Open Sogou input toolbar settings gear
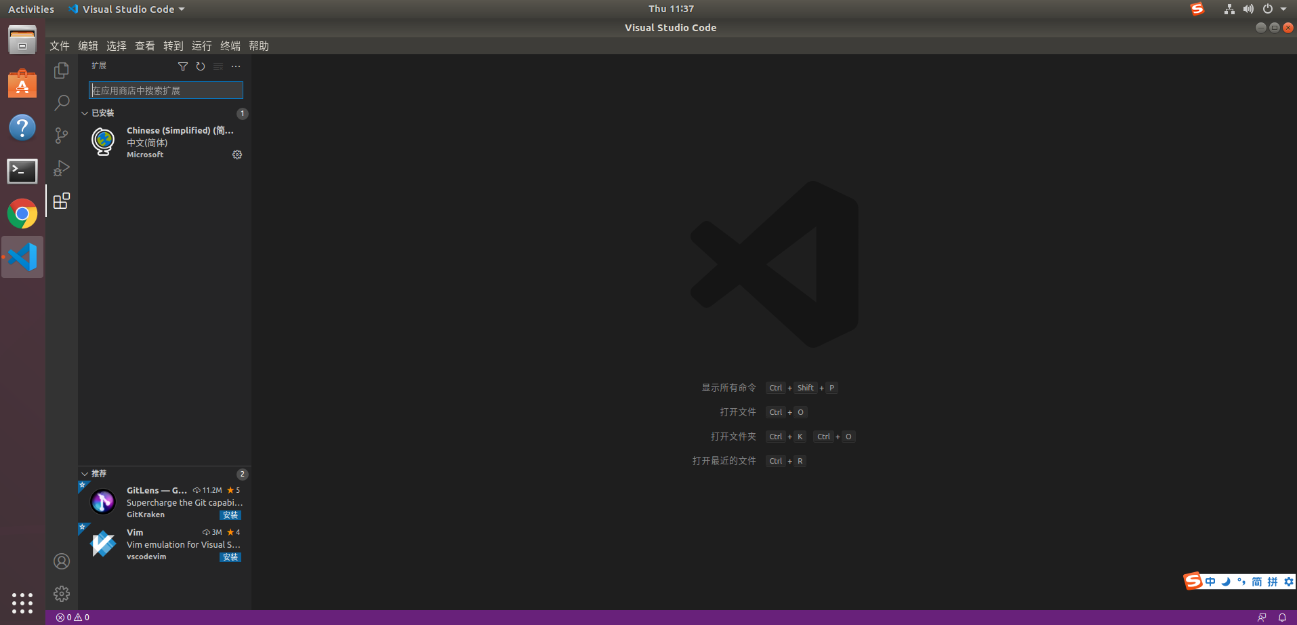1297x625 pixels. tap(1289, 582)
